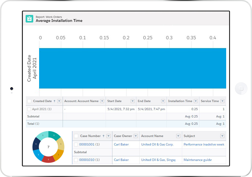Check the April 2021 row checkbox

(x=30, y=109)
